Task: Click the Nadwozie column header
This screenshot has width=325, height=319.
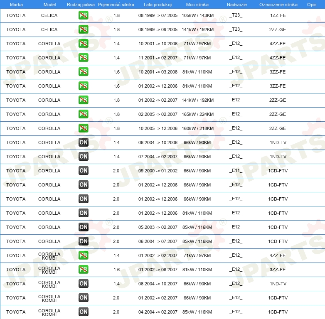Action: [237, 5]
